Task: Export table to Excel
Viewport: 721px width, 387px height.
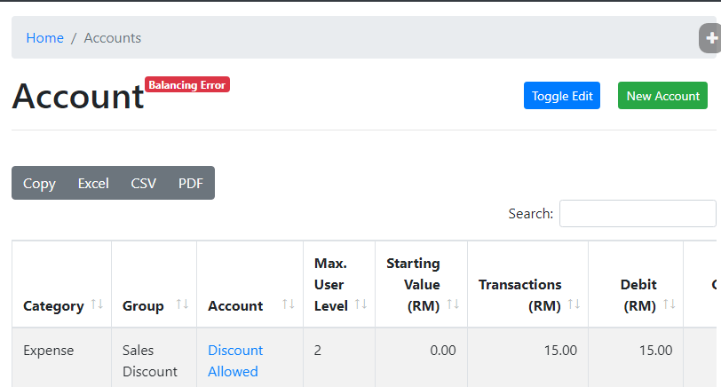Action: coord(93,184)
